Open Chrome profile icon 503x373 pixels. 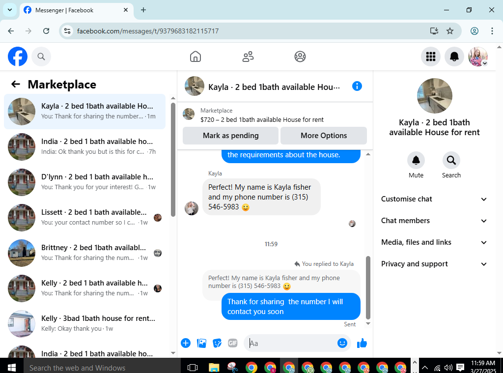(x=474, y=31)
